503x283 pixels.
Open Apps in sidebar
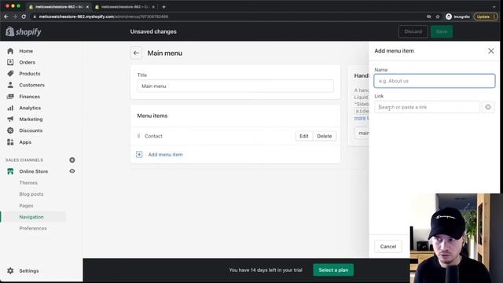point(25,142)
